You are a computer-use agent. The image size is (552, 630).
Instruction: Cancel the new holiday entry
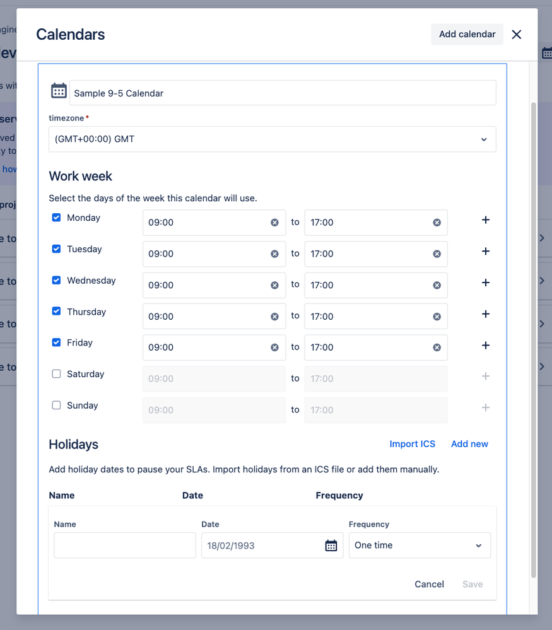[x=430, y=584]
